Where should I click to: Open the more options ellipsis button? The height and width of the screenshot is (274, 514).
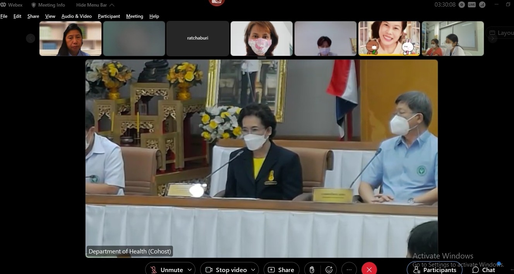click(349, 270)
